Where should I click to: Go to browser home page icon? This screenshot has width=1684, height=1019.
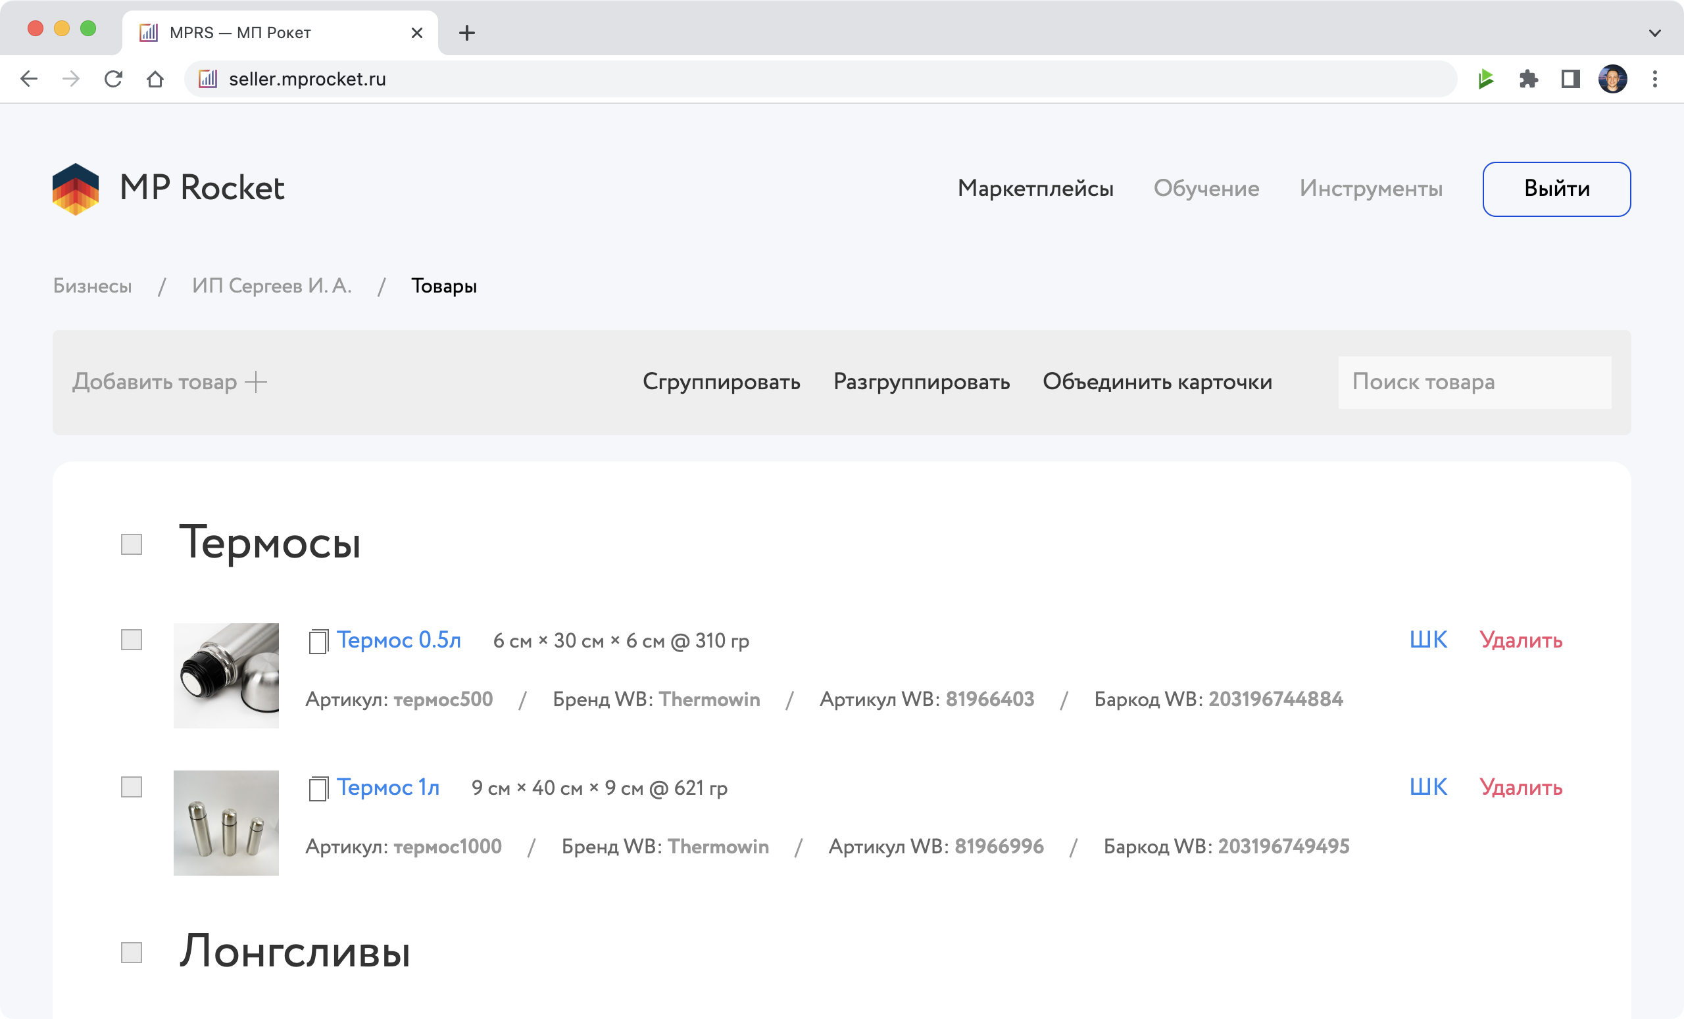click(155, 80)
